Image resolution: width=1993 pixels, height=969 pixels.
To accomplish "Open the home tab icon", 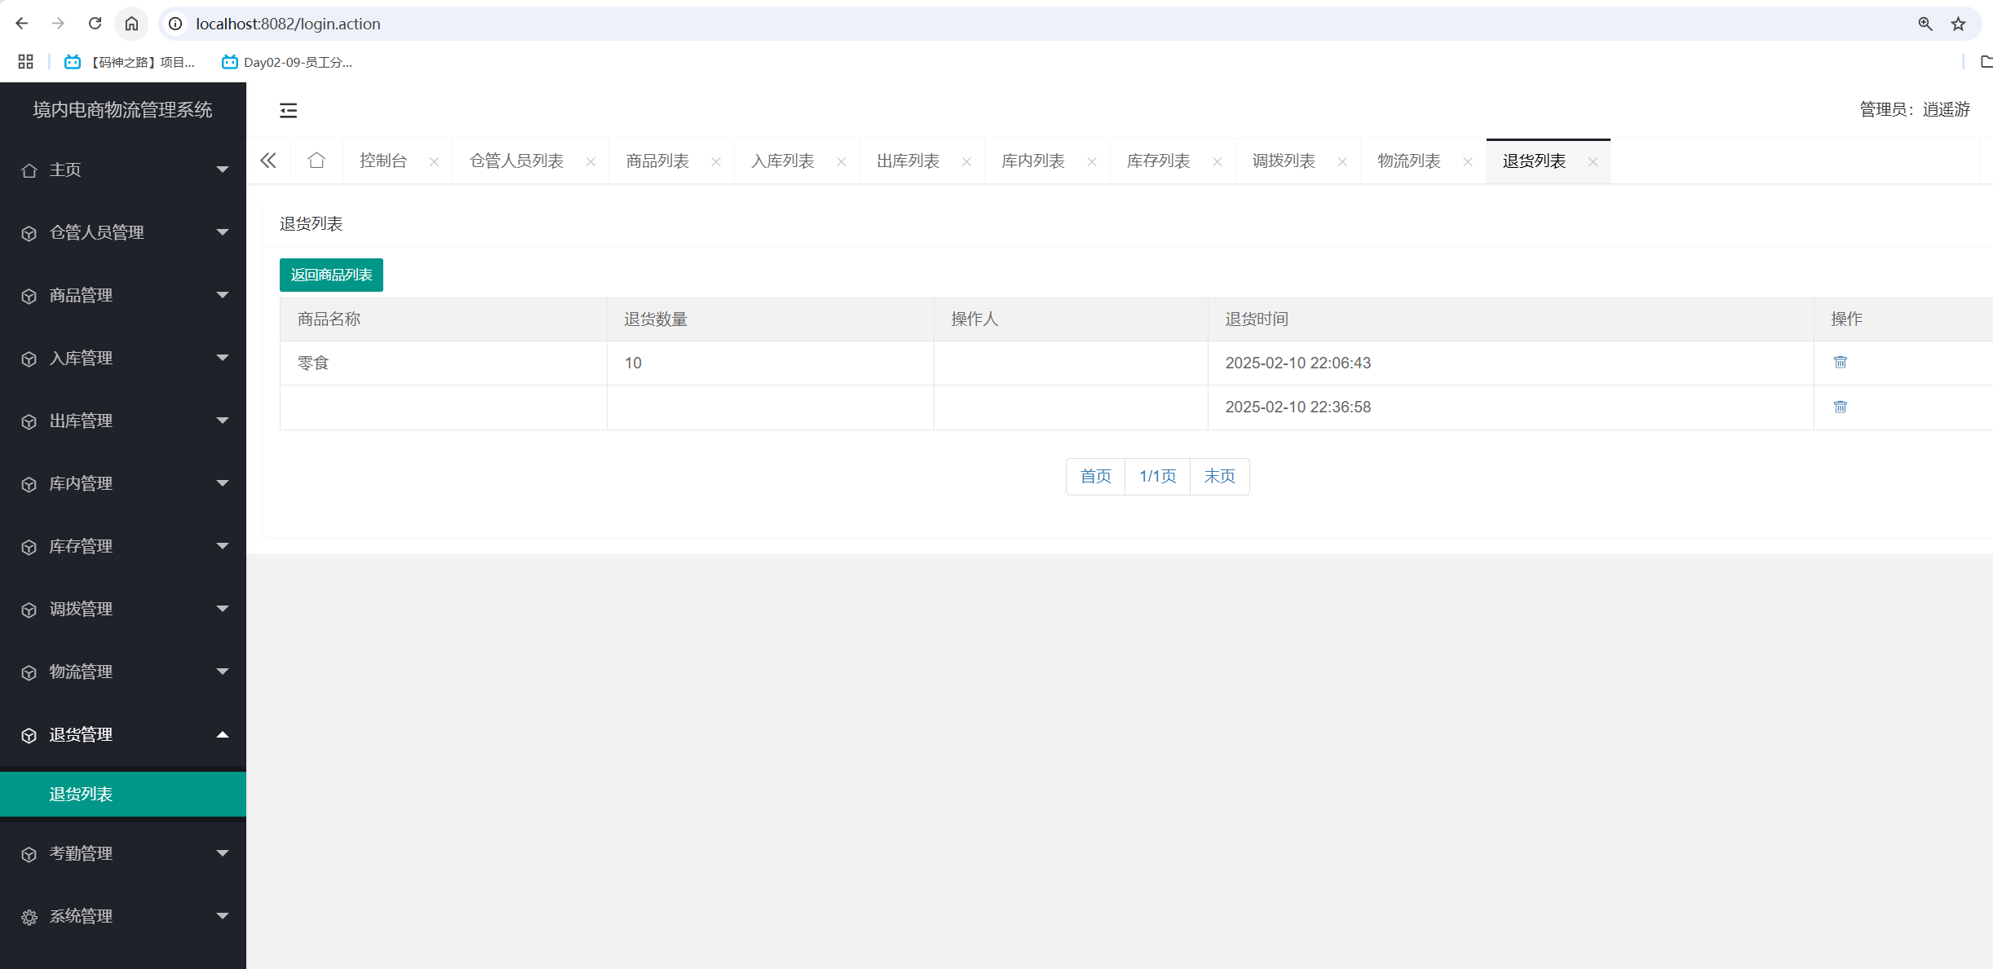I will 316,161.
